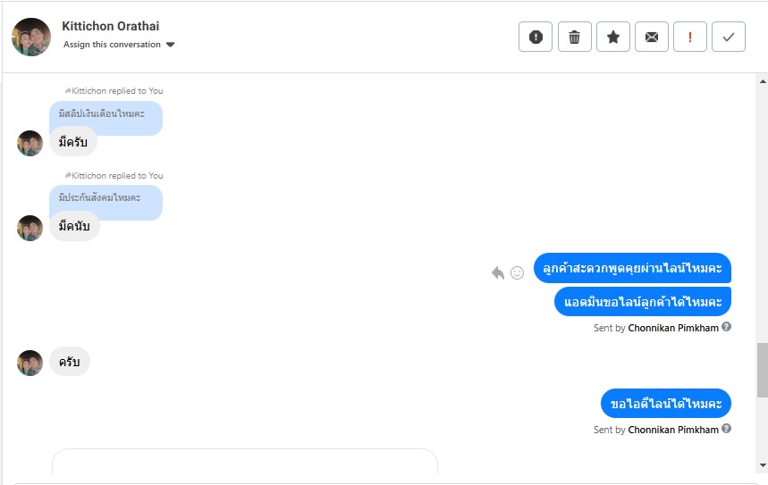
Task: Click help icon beside last Chonnikan Pimkham
Action: [x=727, y=429]
